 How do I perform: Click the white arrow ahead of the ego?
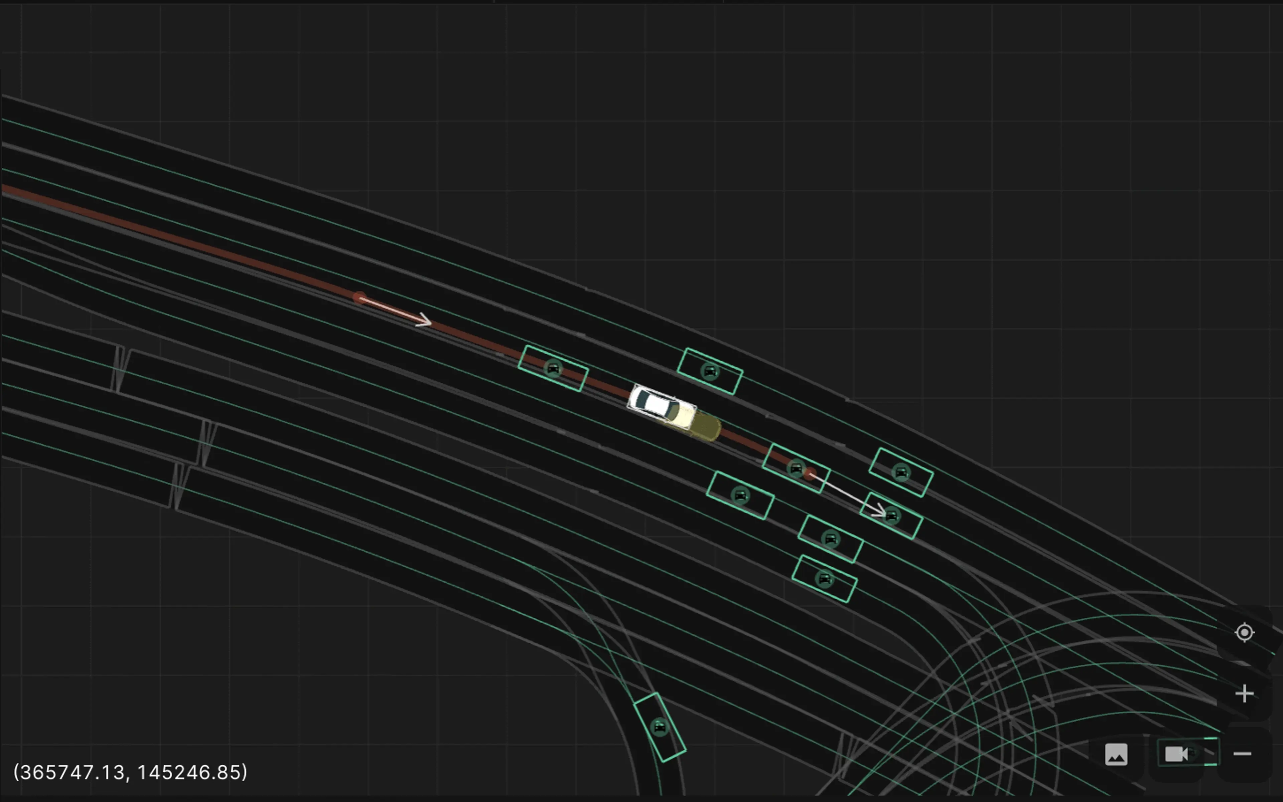point(848,495)
